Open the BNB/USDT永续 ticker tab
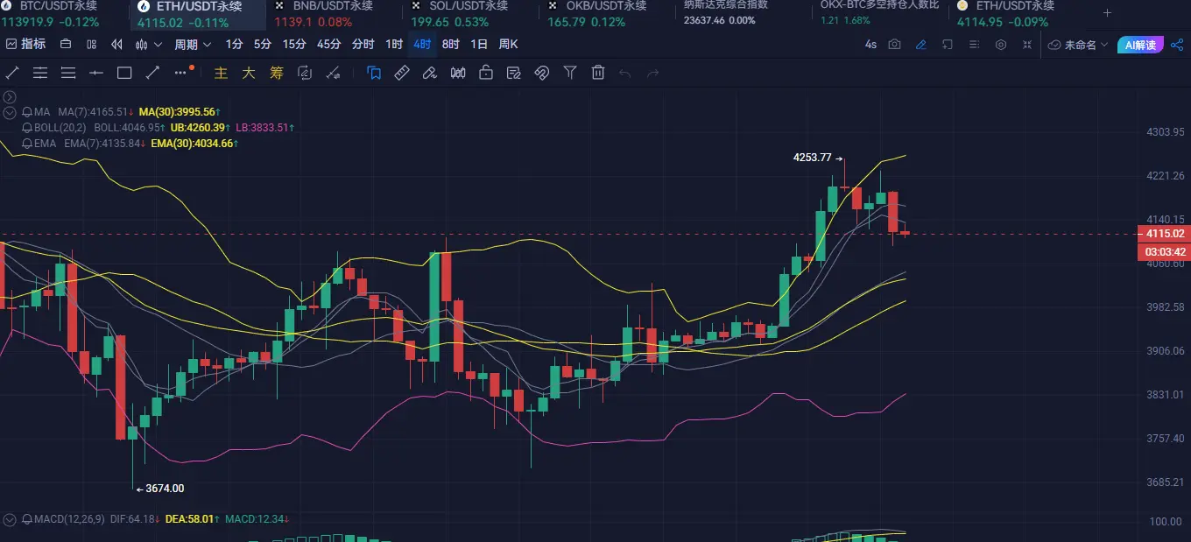The width and height of the screenshot is (1191, 542). pos(334,14)
